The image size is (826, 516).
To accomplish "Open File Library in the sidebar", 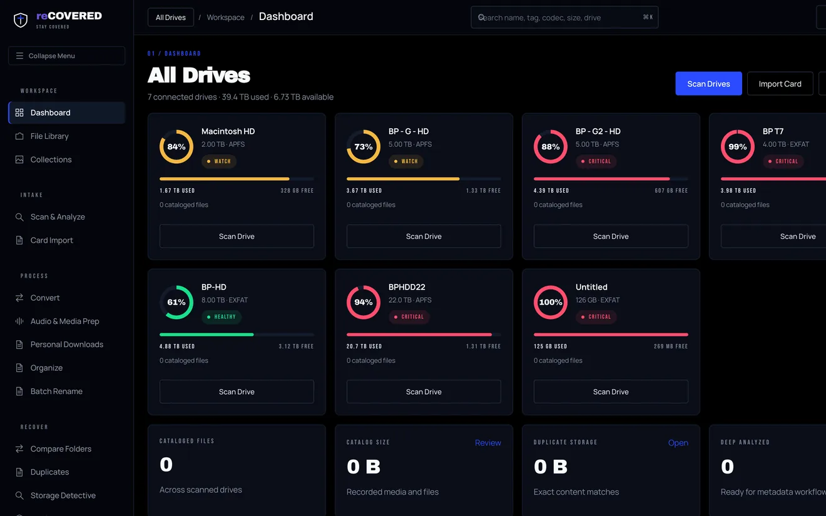I will (x=67, y=136).
